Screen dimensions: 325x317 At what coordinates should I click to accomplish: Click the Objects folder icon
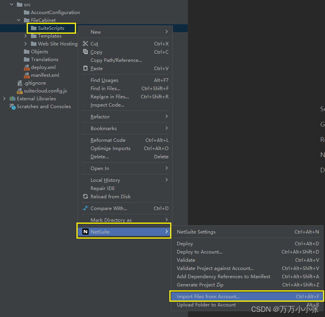tap(27, 51)
